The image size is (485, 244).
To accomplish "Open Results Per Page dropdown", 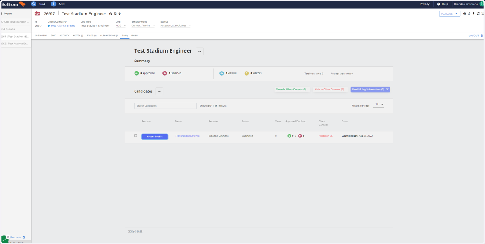I will coord(379,105).
